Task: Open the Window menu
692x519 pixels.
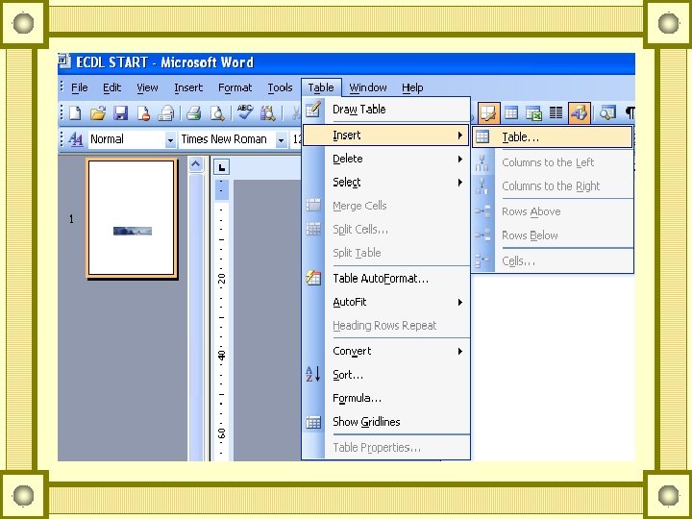Action: pos(367,87)
